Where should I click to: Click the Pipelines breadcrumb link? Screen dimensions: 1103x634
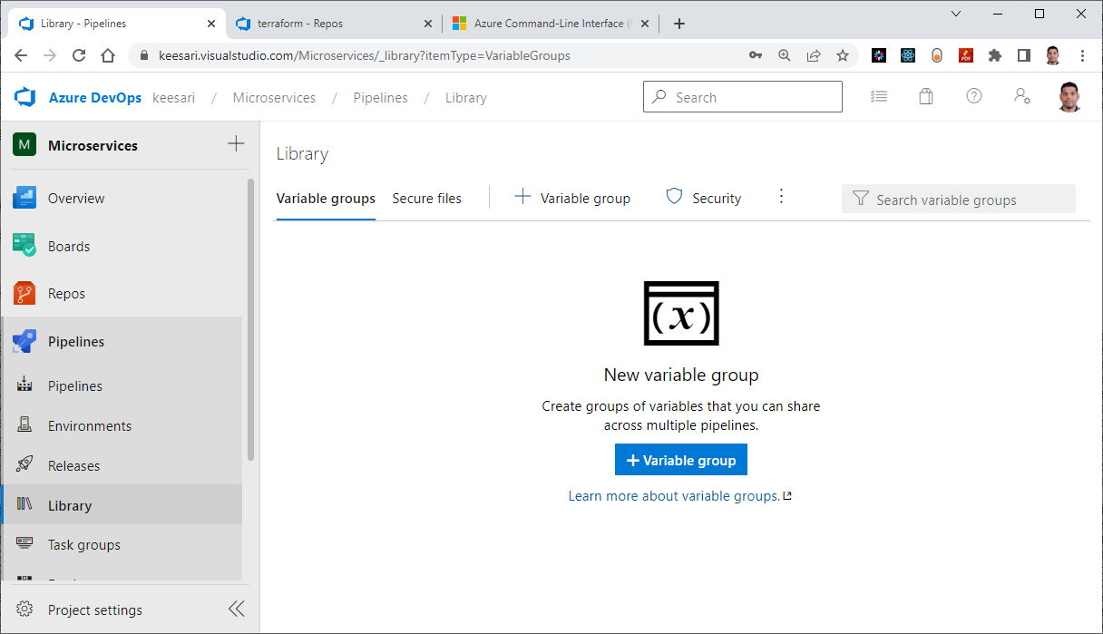[380, 97]
